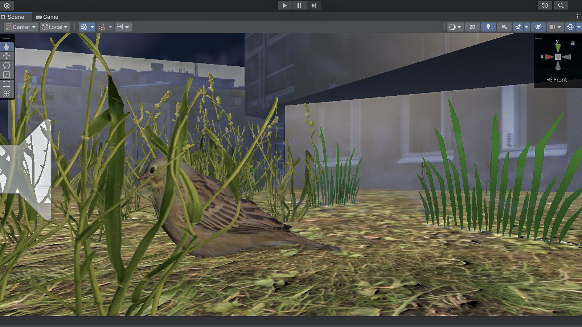Open the Unity search magnifier

click(x=561, y=5)
